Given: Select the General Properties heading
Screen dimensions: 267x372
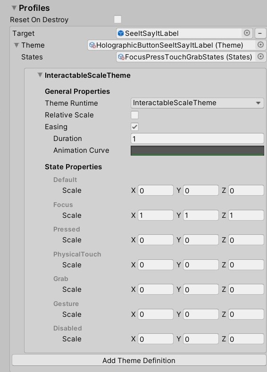Looking at the screenshot, I should point(77,91).
